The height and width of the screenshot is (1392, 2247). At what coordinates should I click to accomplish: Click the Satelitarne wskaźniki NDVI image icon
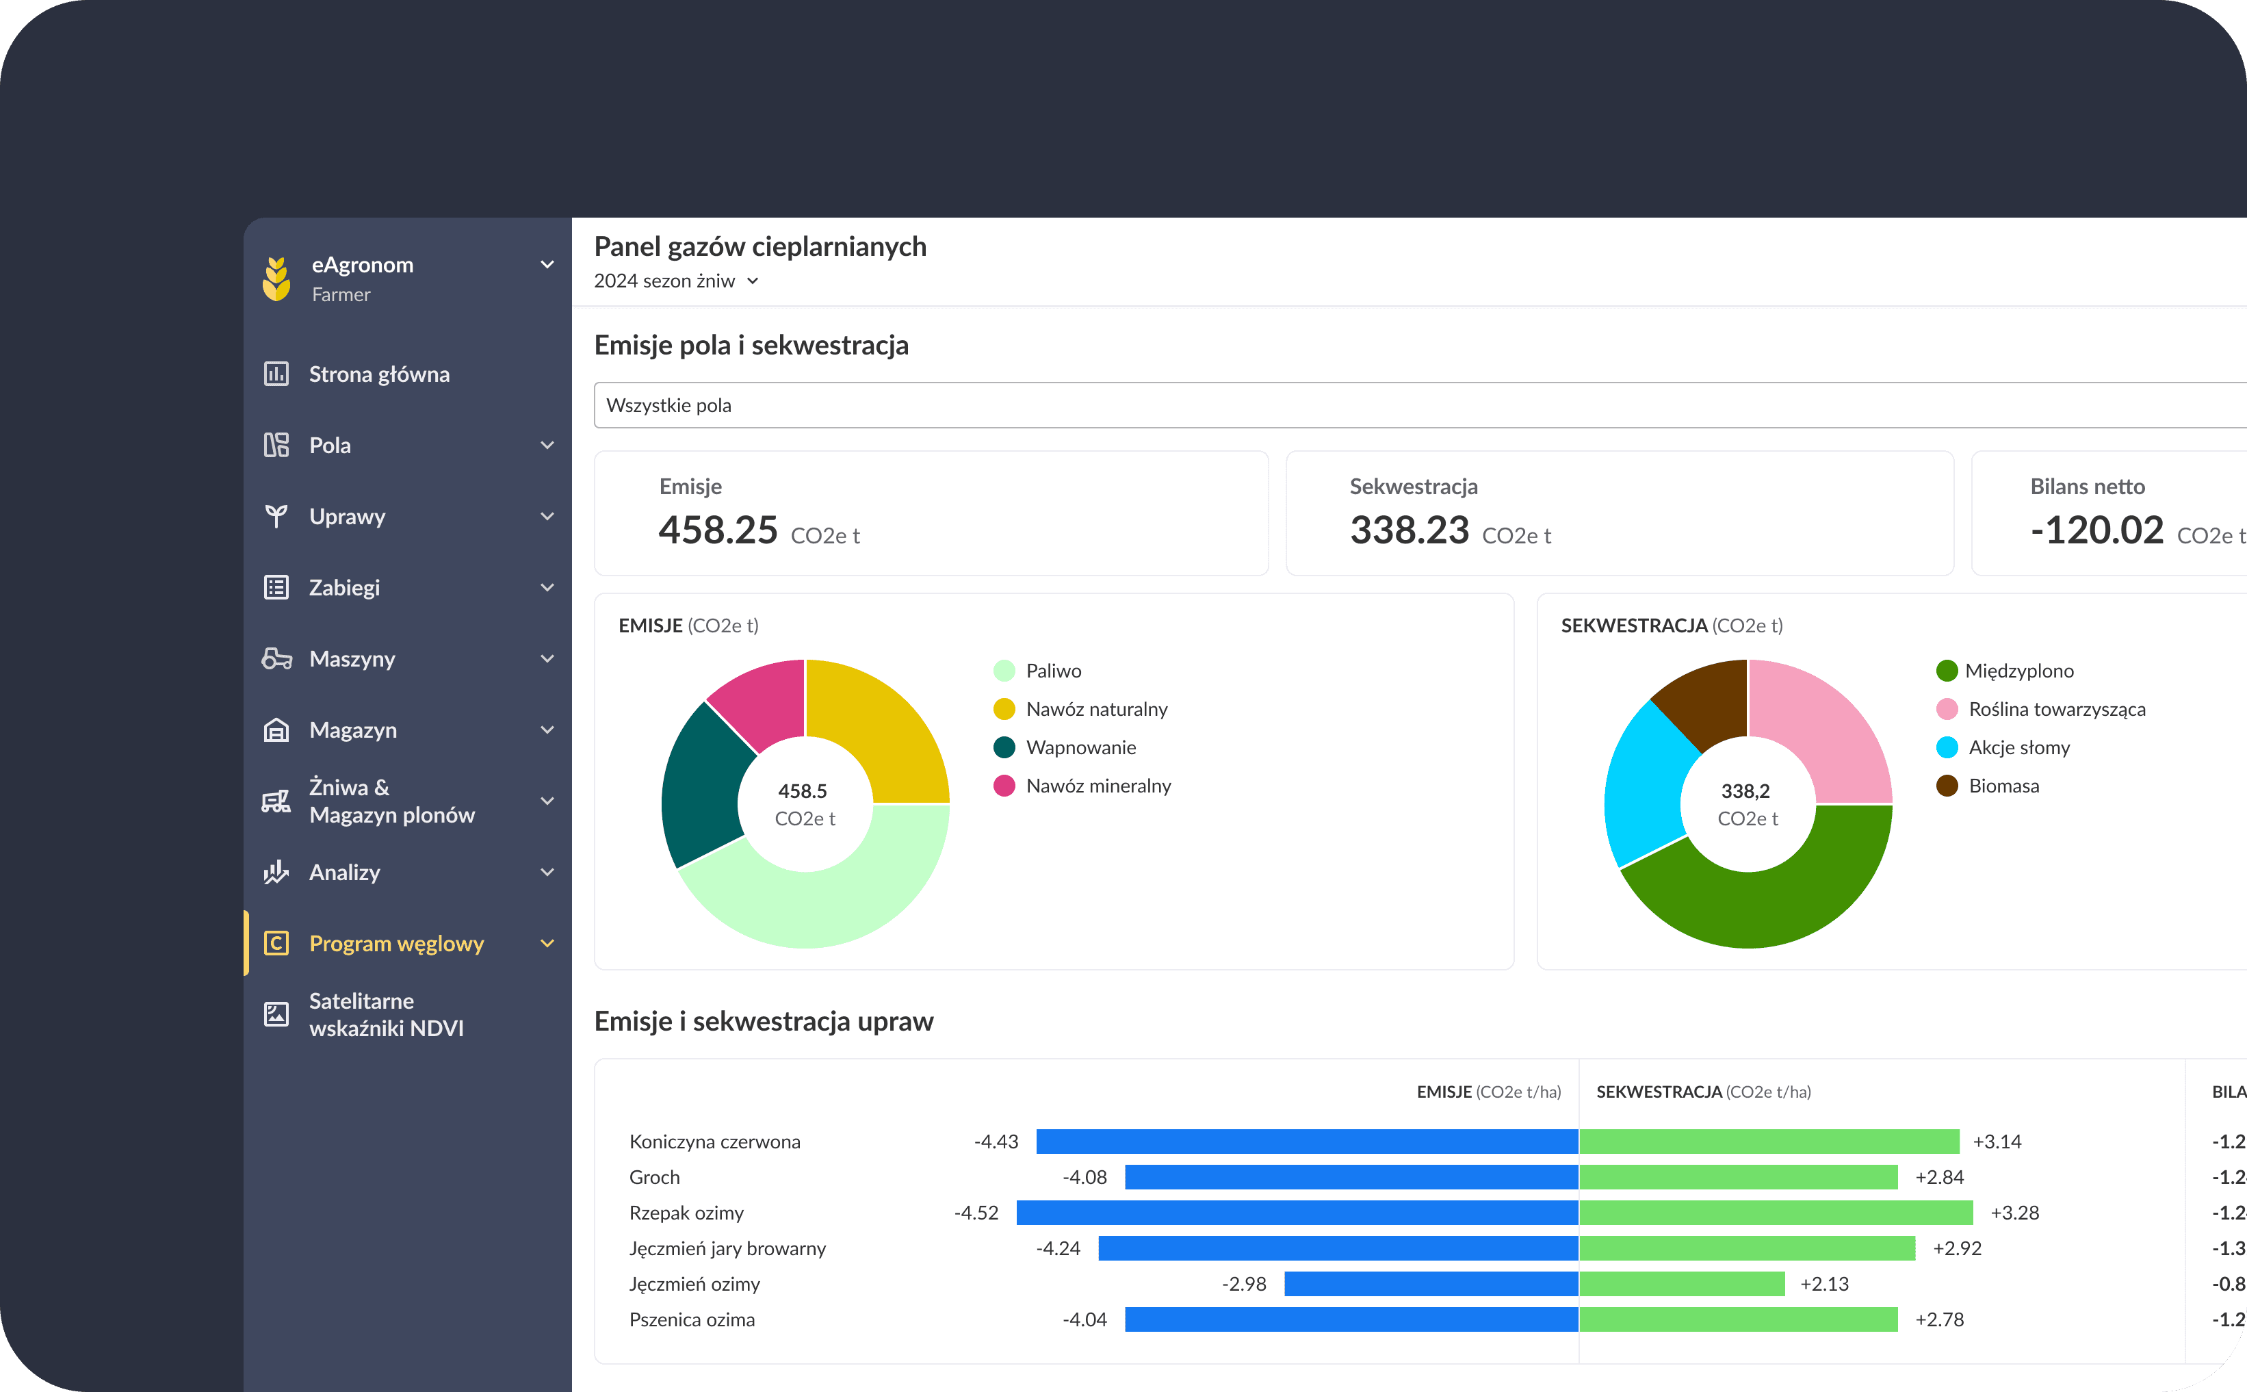point(276,1014)
